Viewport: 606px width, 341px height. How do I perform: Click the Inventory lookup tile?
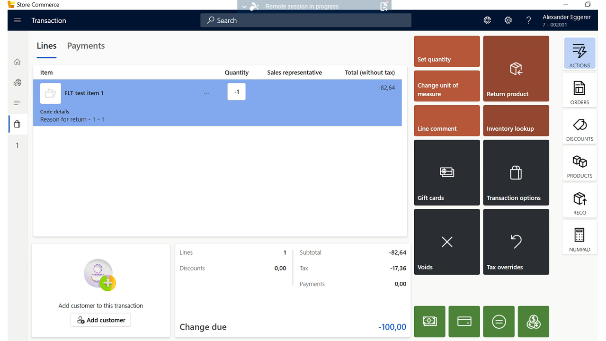(516, 120)
